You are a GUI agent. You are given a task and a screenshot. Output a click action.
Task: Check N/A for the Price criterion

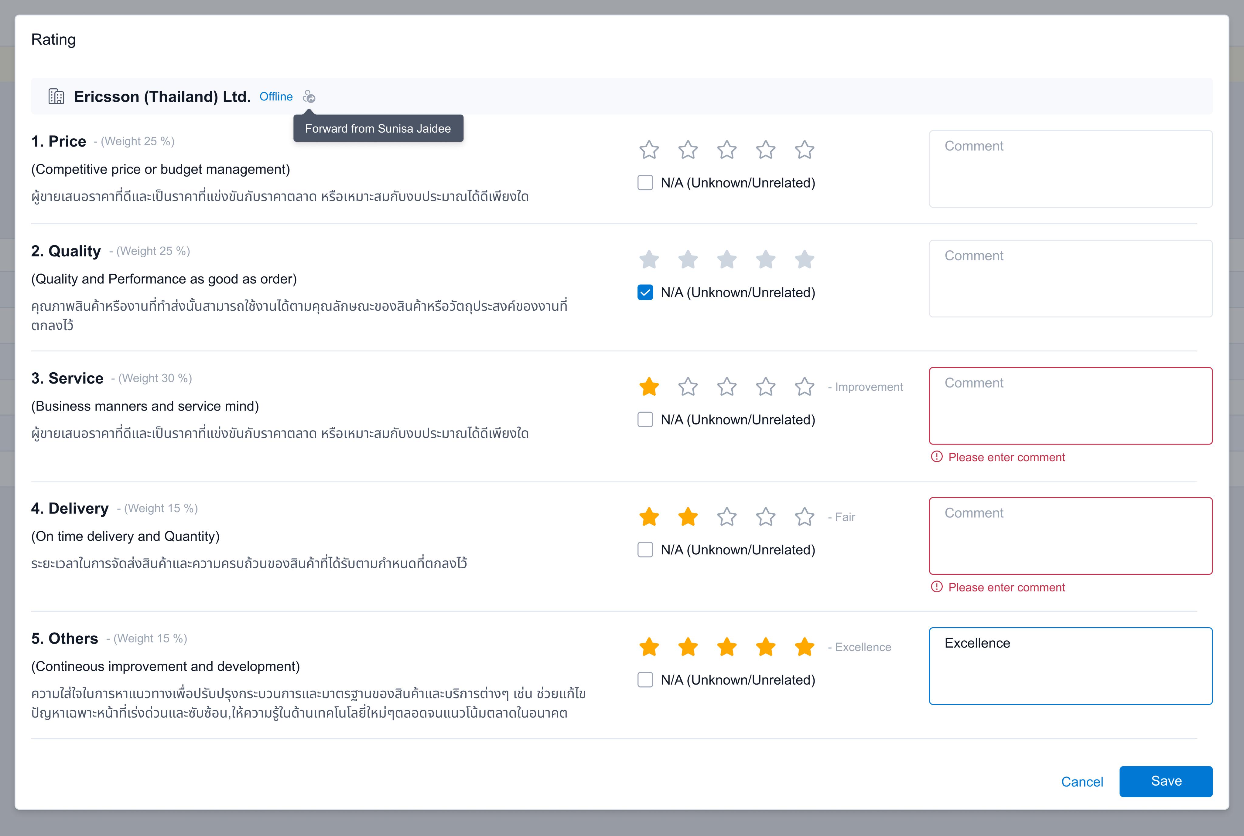[x=645, y=183]
